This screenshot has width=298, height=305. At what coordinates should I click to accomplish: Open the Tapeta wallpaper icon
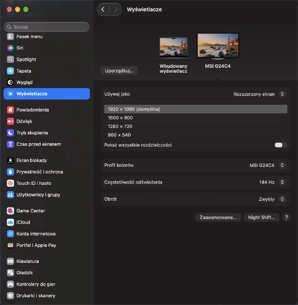(x=10, y=71)
